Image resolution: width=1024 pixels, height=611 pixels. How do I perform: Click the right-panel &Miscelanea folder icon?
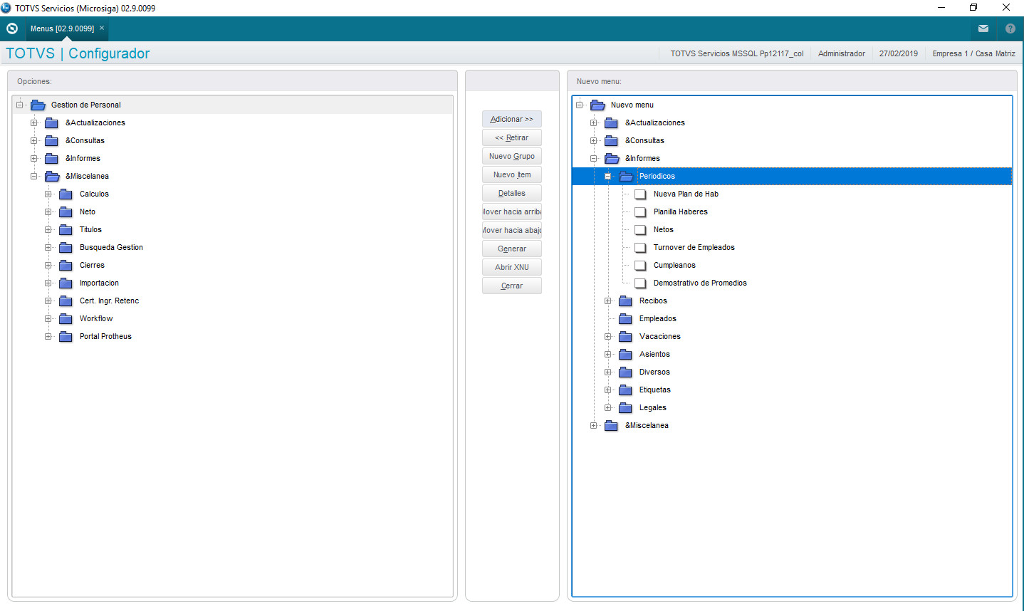pos(611,425)
